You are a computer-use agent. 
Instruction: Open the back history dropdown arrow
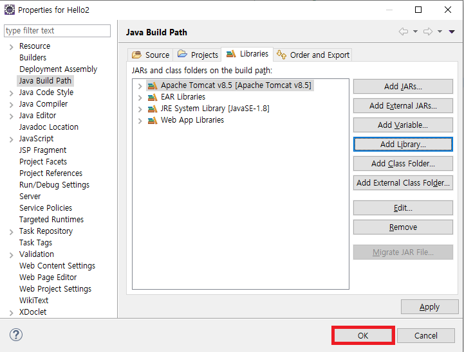[x=415, y=31]
